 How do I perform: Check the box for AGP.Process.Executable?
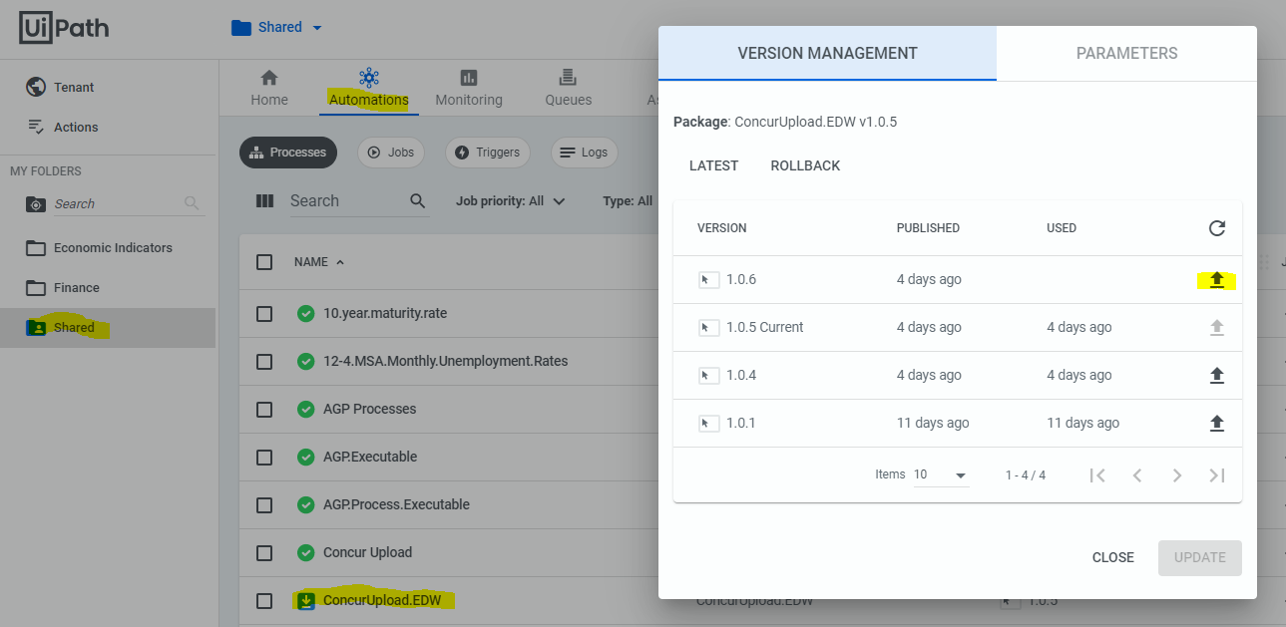(264, 504)
